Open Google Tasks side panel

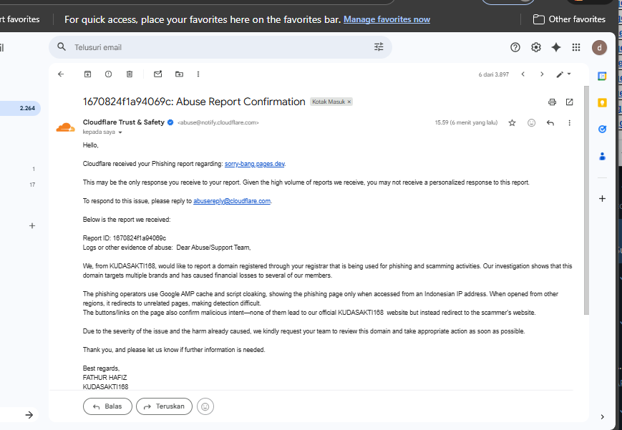click(x=602, y=130)
